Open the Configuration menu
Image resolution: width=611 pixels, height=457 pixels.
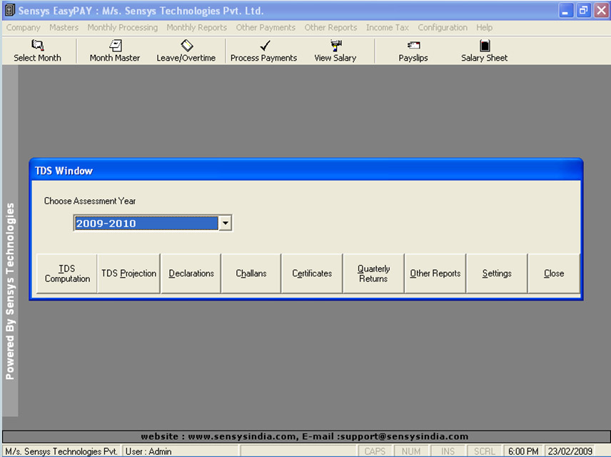[443, 28]
